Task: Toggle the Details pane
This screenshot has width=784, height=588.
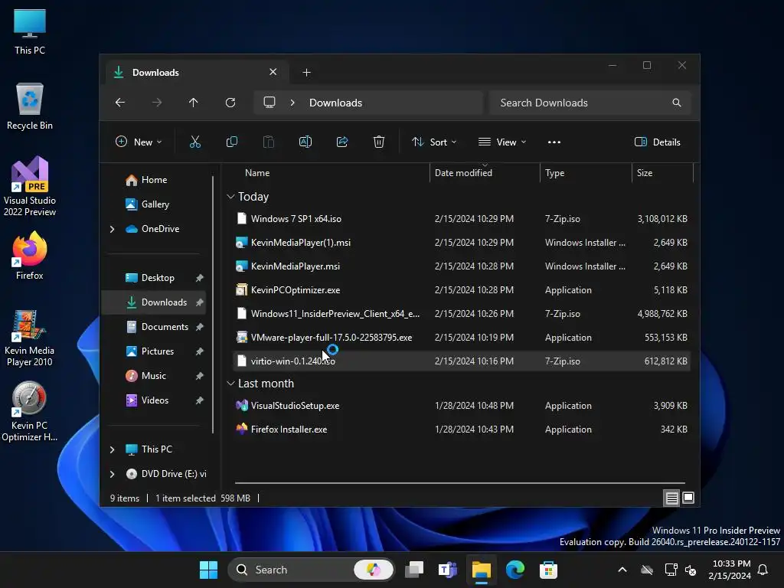Action: (657, 142)
